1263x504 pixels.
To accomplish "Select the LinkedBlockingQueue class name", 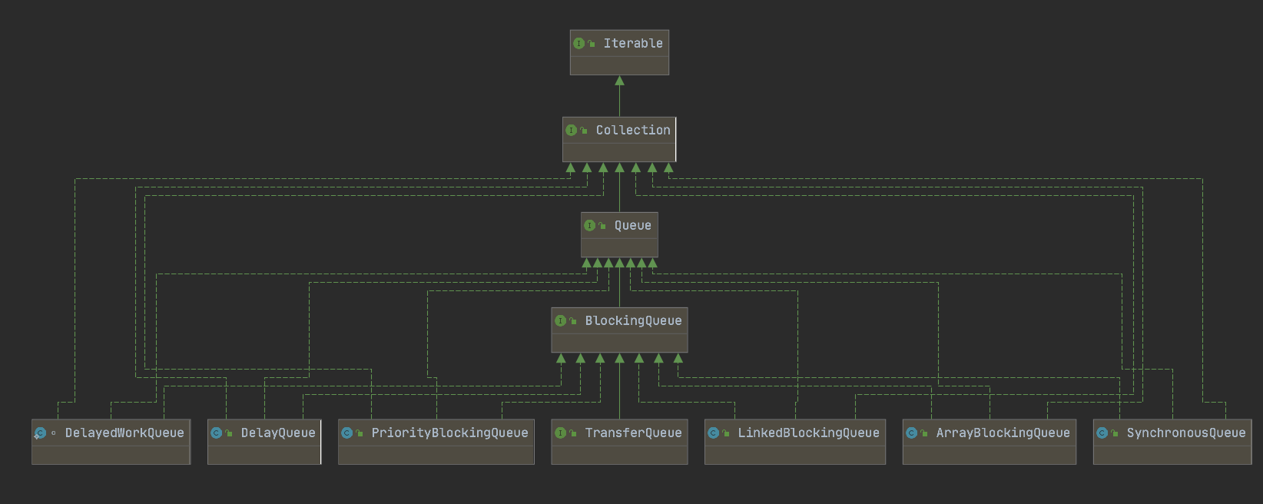I will 808,433.
